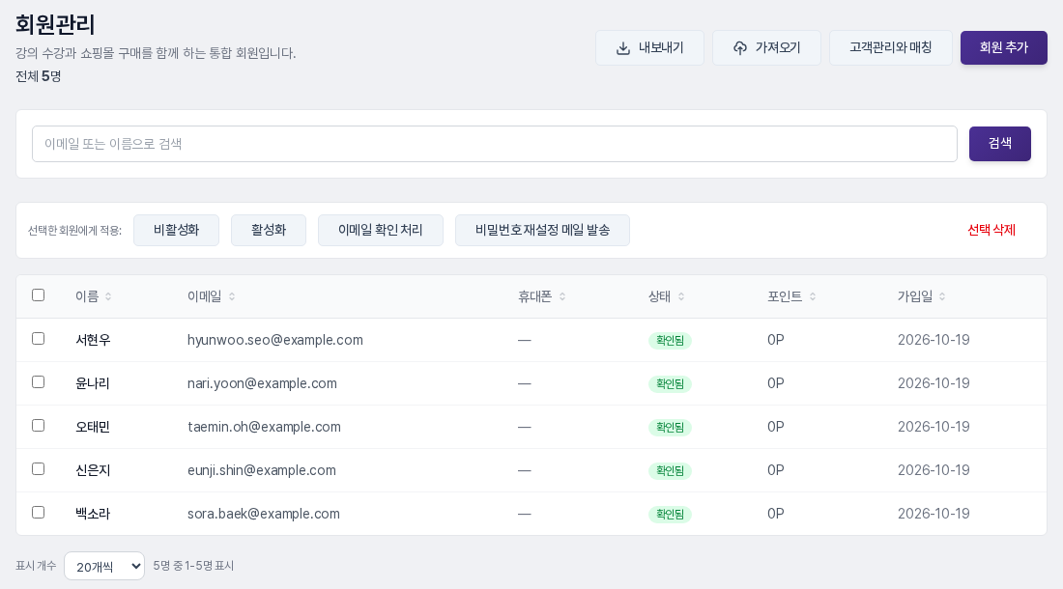This screenshot has height=589, width=1063.
Task: Click 0P points in 백소라 row
Action: pos(776,513)
